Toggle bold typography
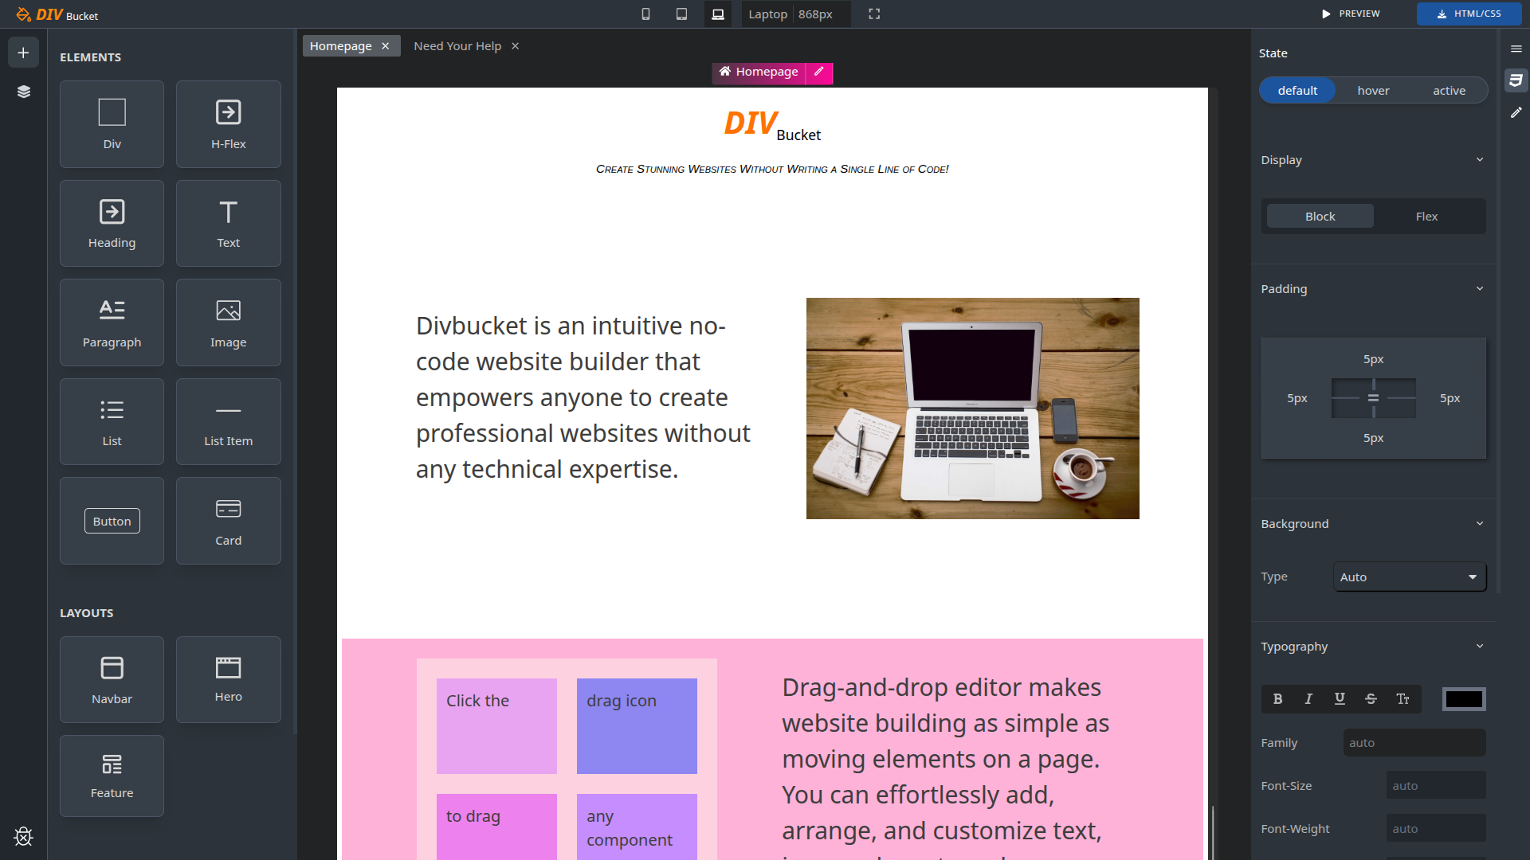 [1277, 699]
